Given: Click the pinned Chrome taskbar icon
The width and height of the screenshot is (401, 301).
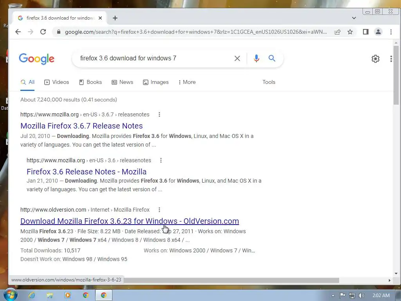Looking at the screenshot, I should 86,295.
